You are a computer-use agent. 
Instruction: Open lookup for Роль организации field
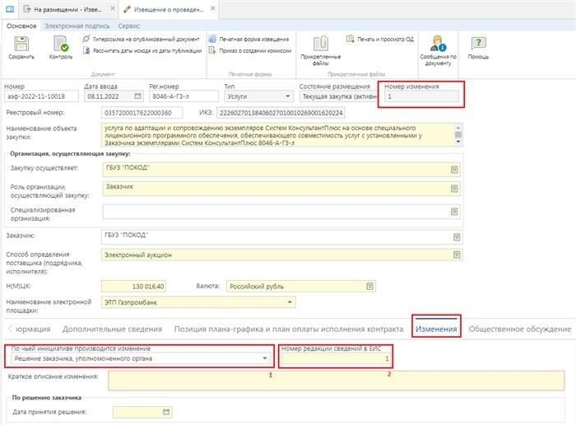click(454, 189)
